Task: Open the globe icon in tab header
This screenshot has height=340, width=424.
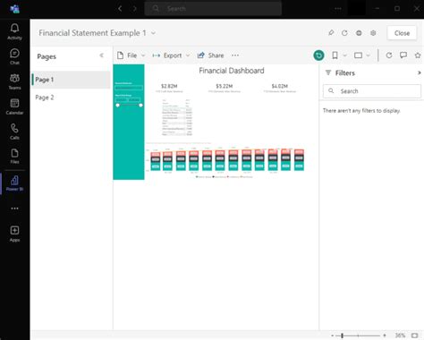Action: pos(359,33)
